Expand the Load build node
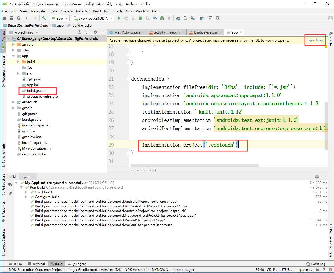Image resolution: width=334 pixels, height=273 pixels. [26, 192]
